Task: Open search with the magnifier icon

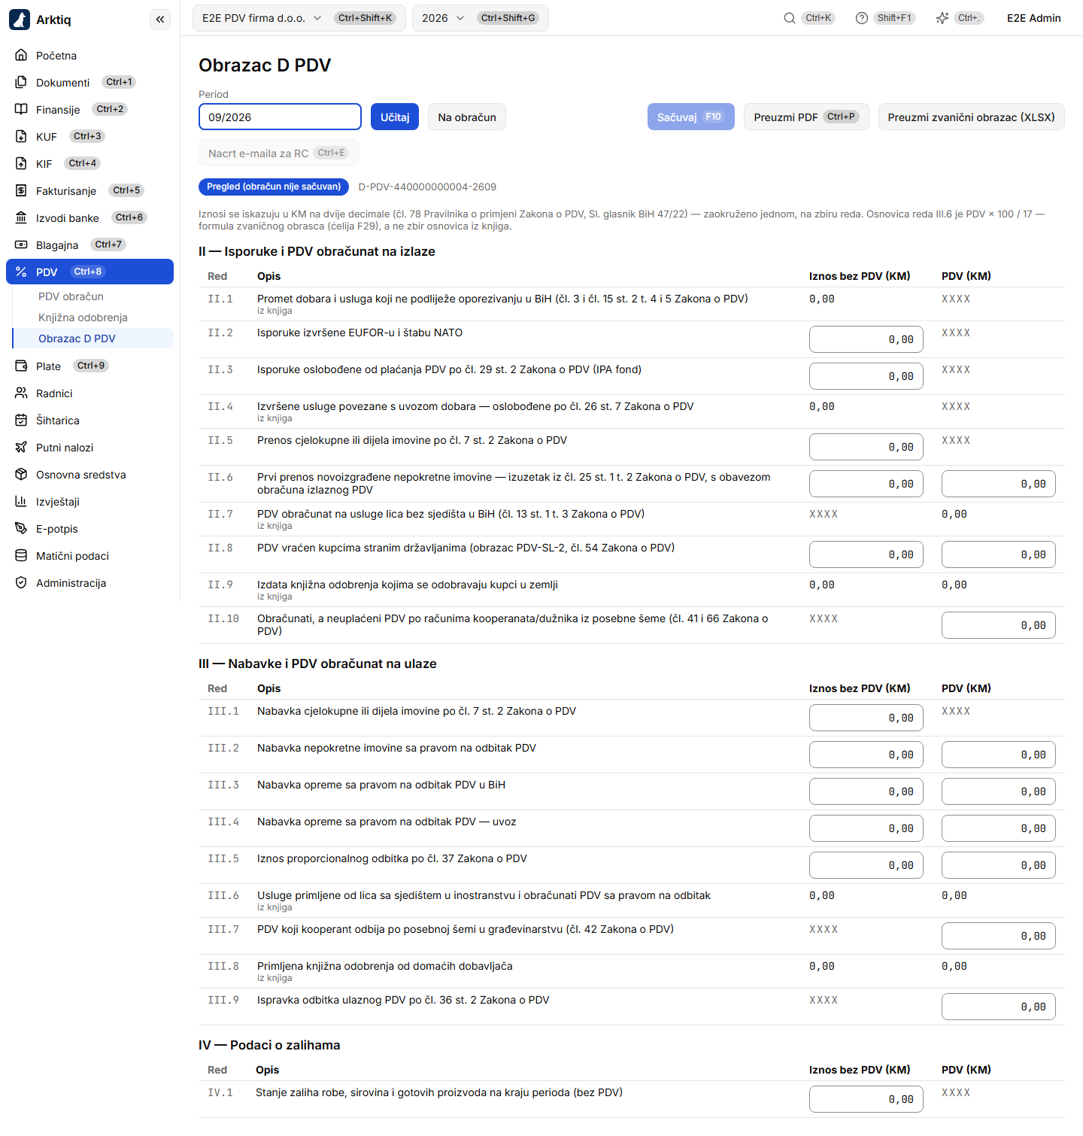Action: [x=790, y=18]
